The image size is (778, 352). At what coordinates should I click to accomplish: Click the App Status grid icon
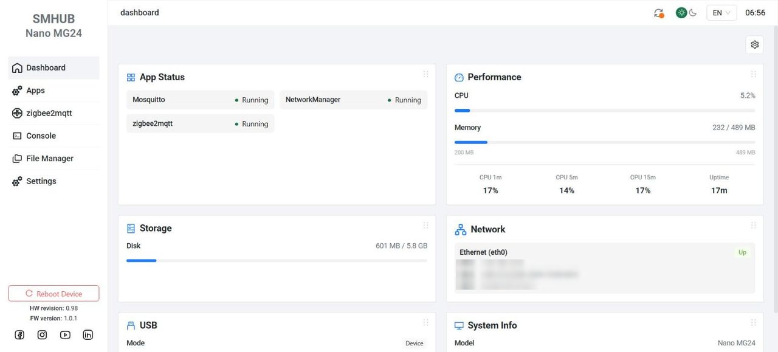pos(131,78)
